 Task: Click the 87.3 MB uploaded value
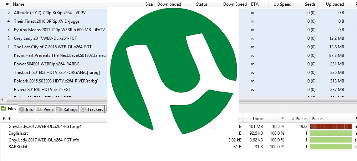(337, 55)
